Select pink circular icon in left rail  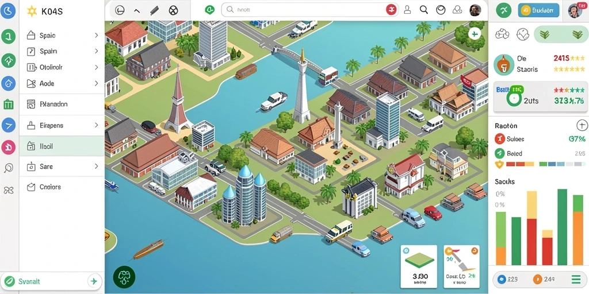(x=8, y=146)
